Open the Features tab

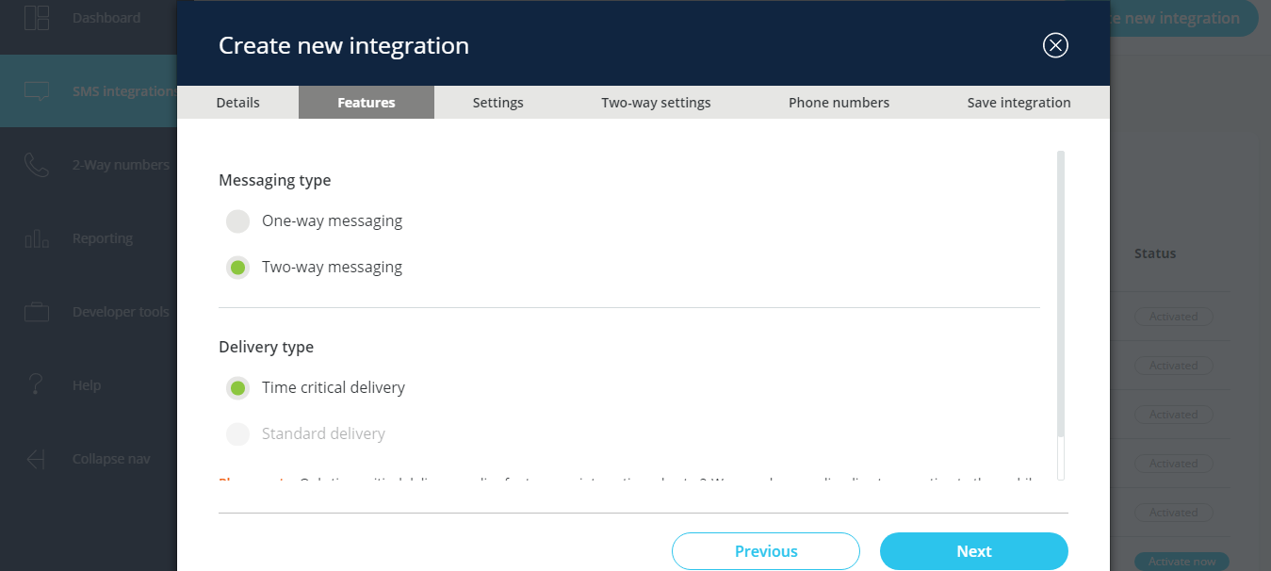367,103
